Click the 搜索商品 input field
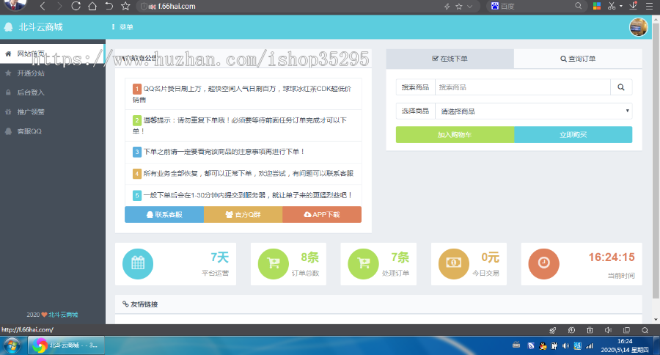The image size is (660, 355). [522, 87]
